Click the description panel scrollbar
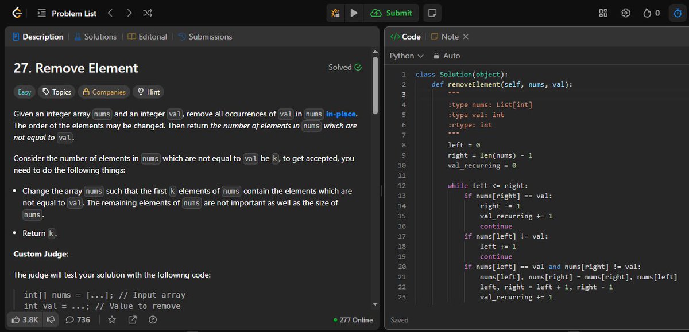The width and height of the screenshot is (689, 332). click(376, 84)
